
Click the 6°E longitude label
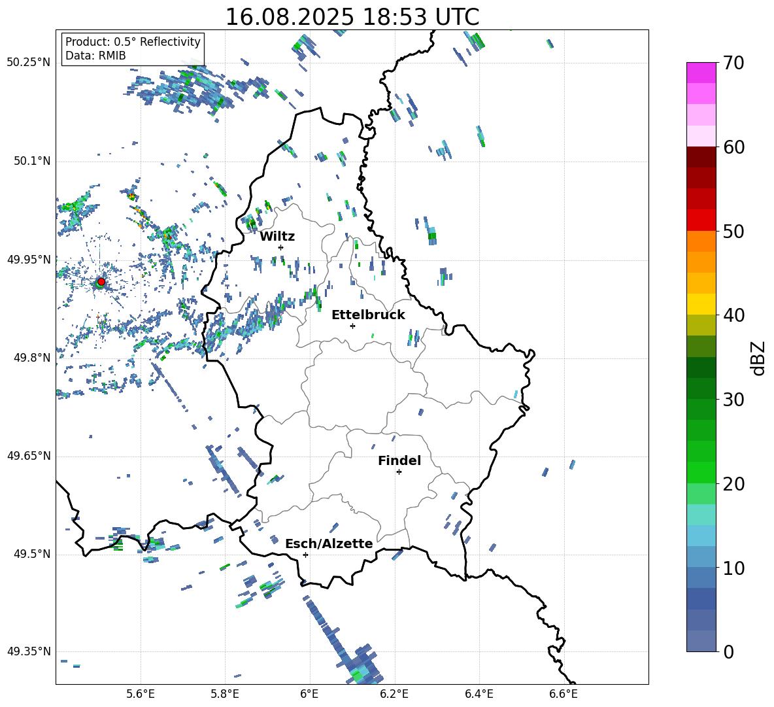[309, 695]
